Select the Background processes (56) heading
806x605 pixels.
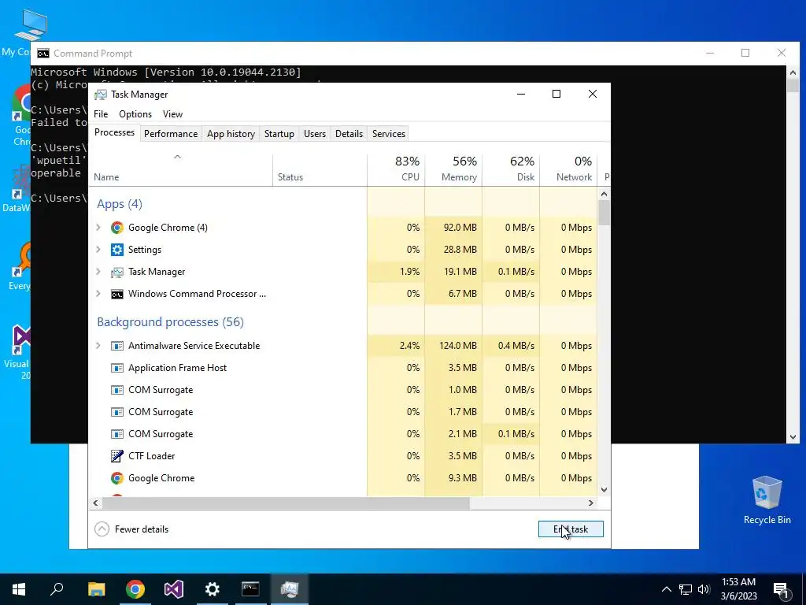(170, 322)
